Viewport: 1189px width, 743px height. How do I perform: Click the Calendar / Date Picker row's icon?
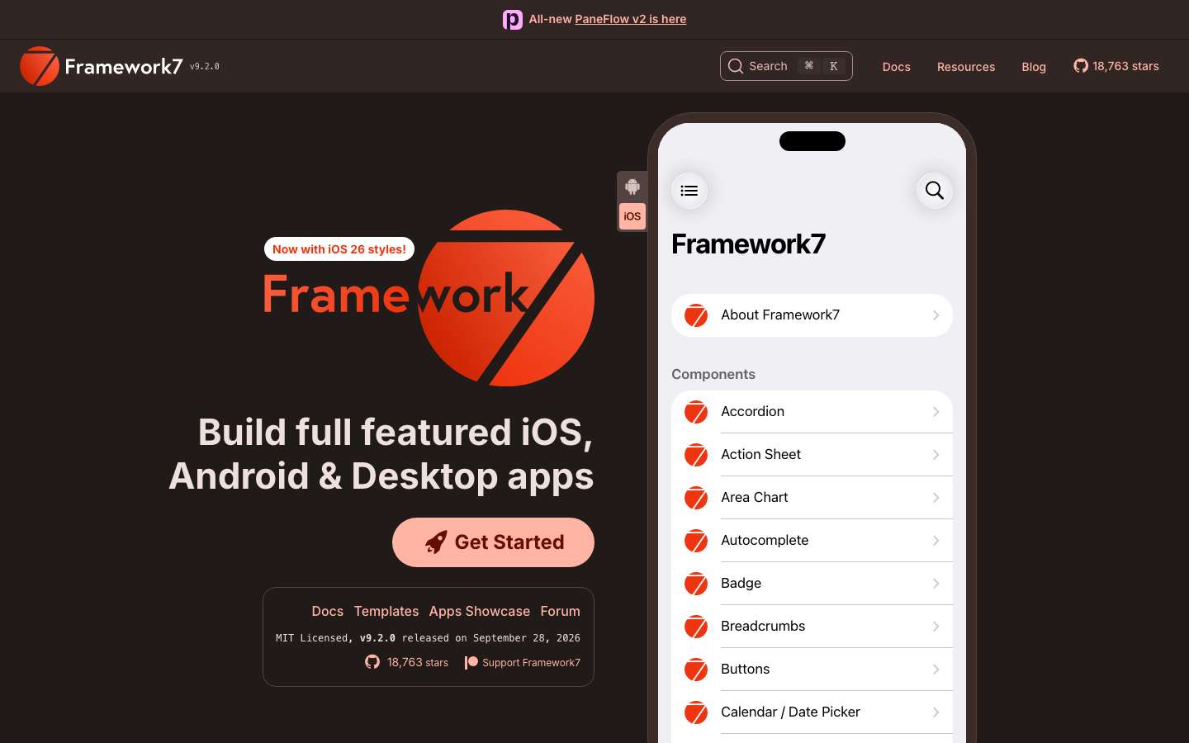coord(696,712)
